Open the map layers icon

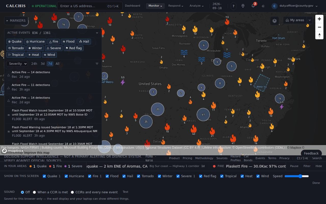pos(274,21)
